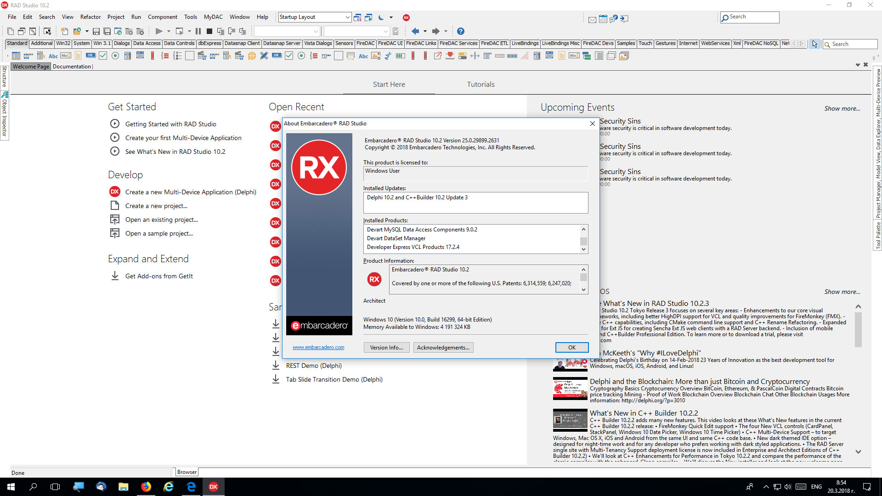
Task: Expand the Forward arrow history dropdown
Action: pyautogui.click(x=446, y=31)
